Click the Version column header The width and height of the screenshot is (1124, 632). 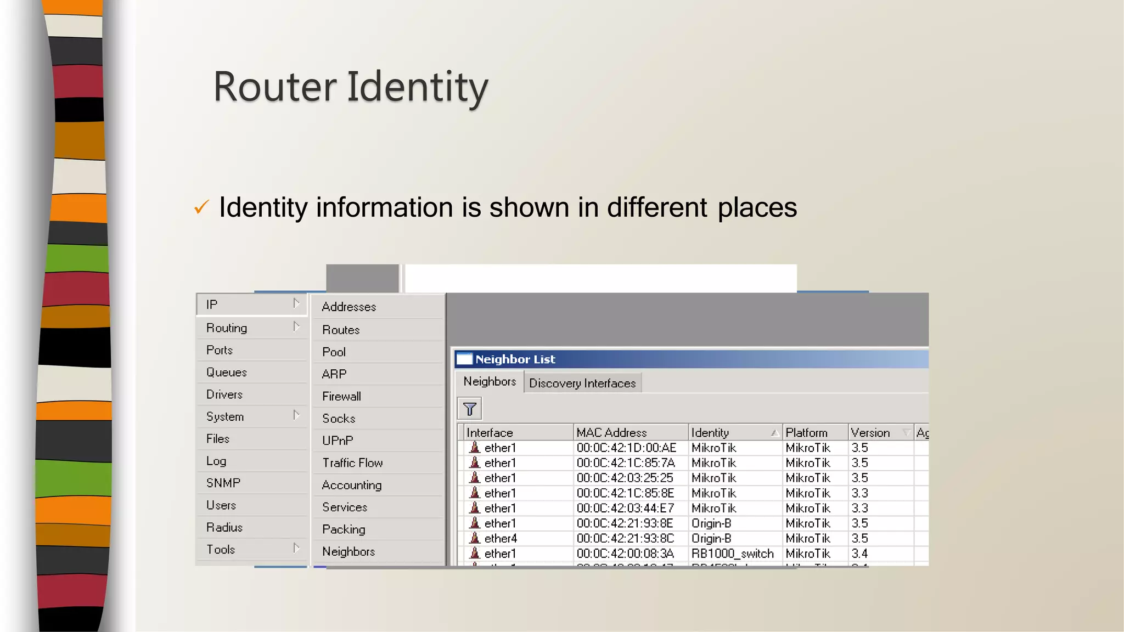pyautogui.click(x=880, y=432)
